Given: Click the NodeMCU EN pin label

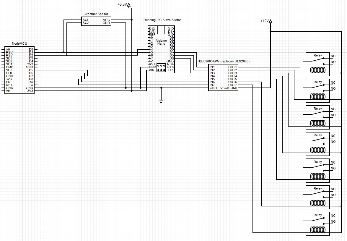Looking at the screenshot, I should click(8, 82).
